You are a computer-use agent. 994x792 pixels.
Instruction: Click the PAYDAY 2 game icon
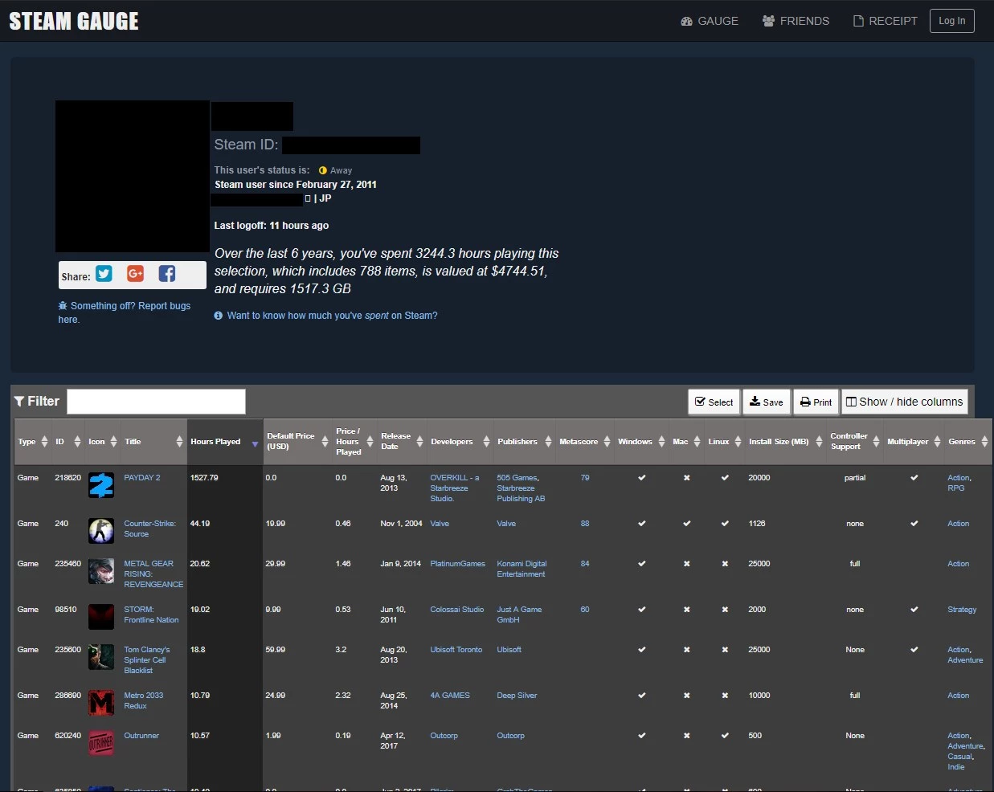click(x=101, y=485)
